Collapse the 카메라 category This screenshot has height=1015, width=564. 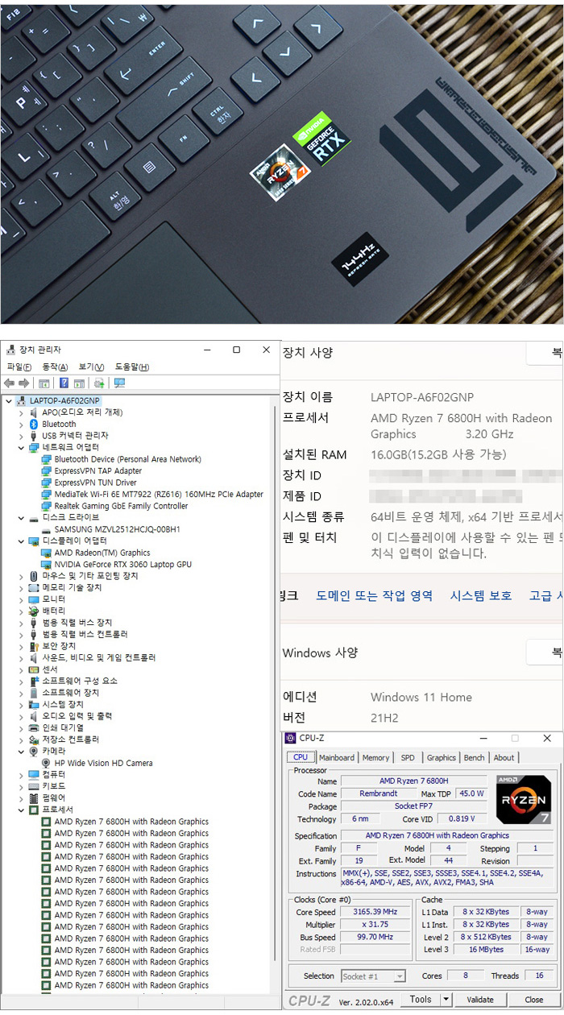point(21,751)
